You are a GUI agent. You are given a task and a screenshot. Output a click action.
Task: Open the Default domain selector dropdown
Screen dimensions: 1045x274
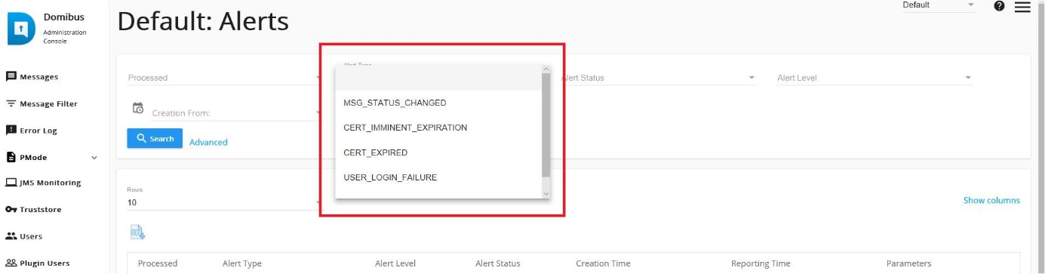939,5
